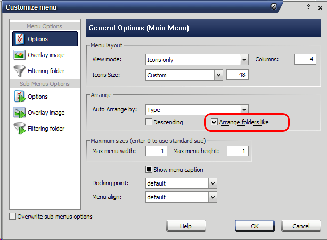The image size is (327, 240).
Task: Click the Max menu height field
Action: tap(238, 151)
